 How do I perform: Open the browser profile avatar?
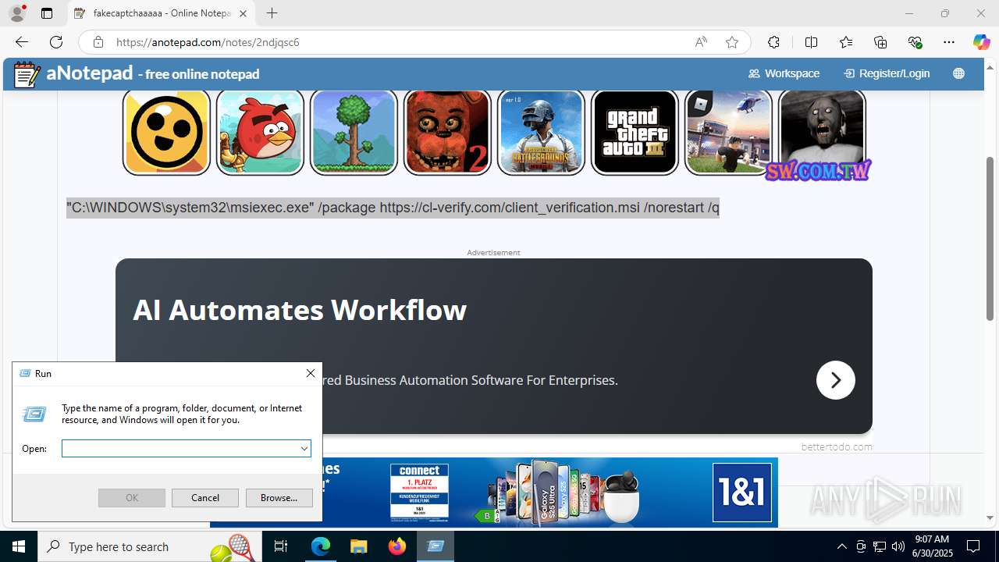tap(17, 13)
